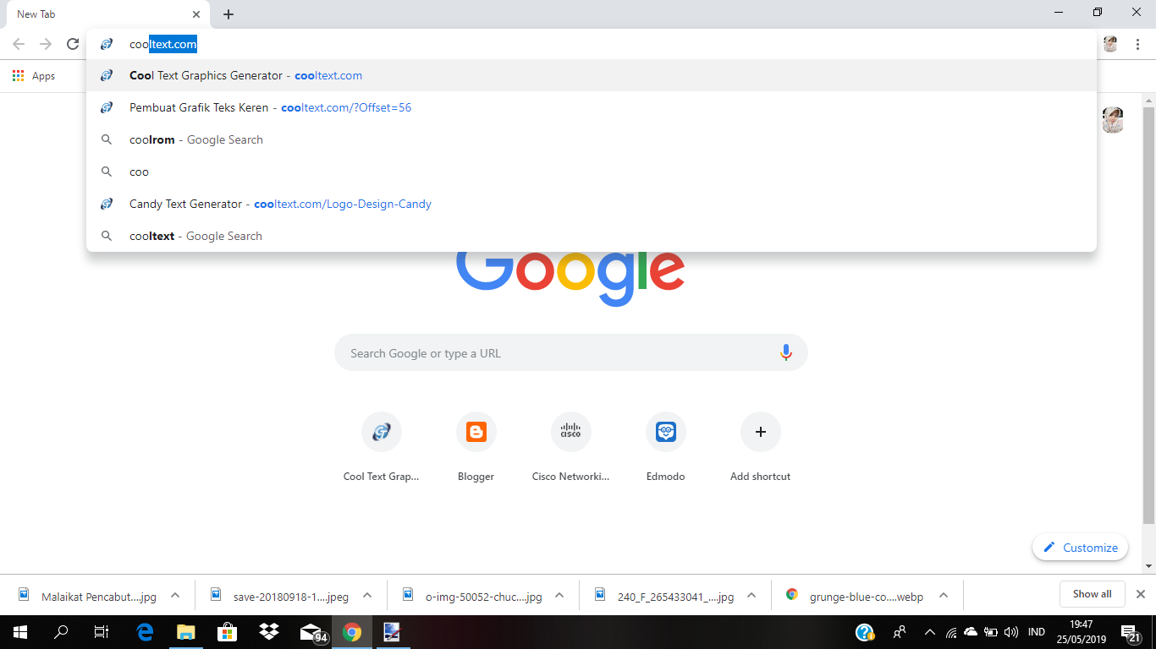Click the Chrome toolbar profile avatar
The width and height of the screenshot is (1156, 649).
tap(1110, 44)
